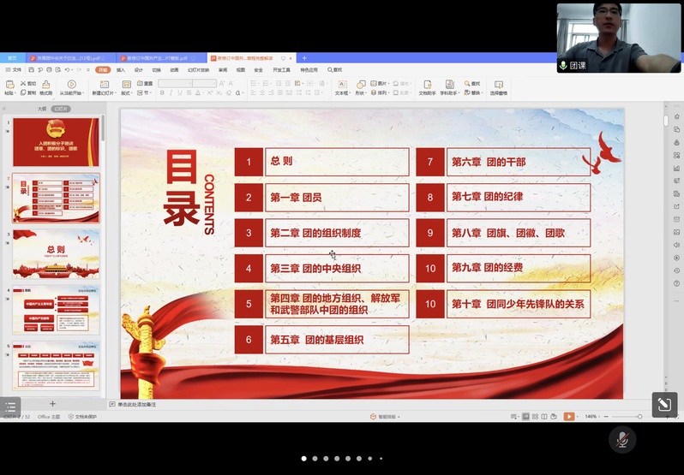Open the font name combo box
Screen dimensions: 684x475
pyautogui.click(x=175, y=83)
